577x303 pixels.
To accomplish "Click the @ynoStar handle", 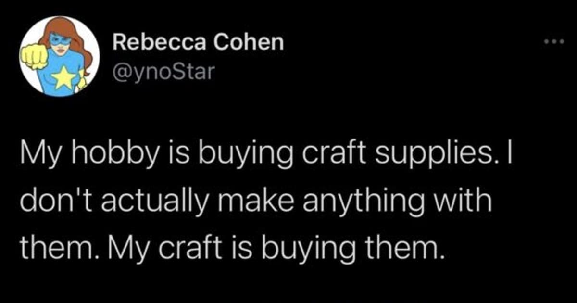I will (x=162, y=72).
